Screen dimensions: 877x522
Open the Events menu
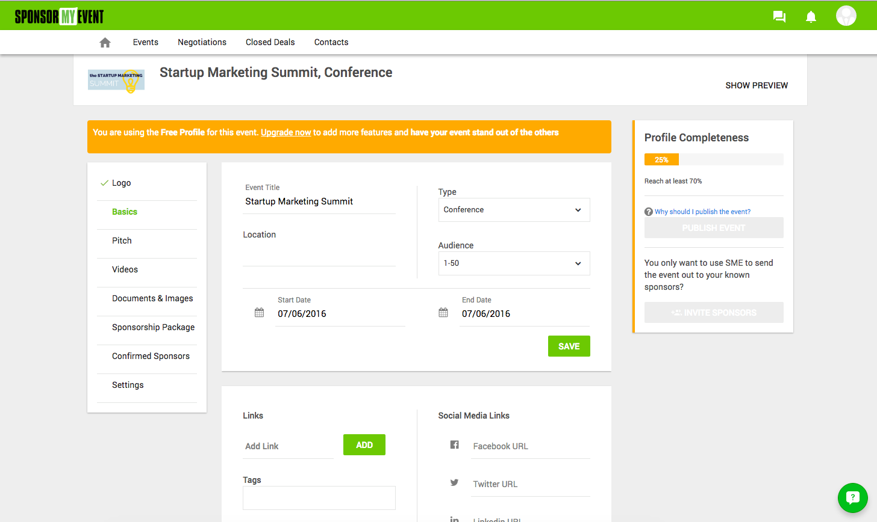pos(146,42)
